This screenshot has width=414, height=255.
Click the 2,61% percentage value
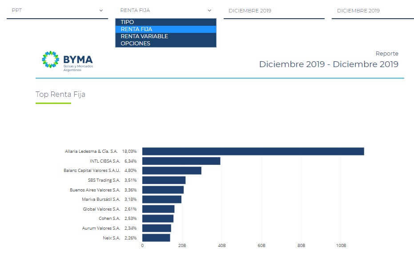[131, 209]
